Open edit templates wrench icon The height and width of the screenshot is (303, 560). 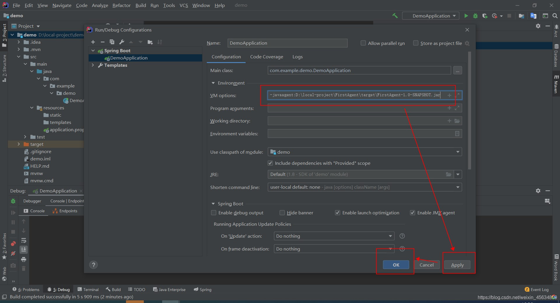tap(122, 42)
